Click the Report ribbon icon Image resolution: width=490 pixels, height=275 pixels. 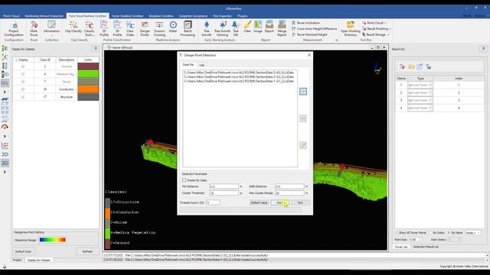(x=269, y=27)
